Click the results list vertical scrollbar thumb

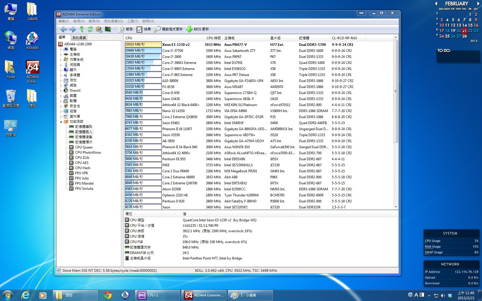396,91
